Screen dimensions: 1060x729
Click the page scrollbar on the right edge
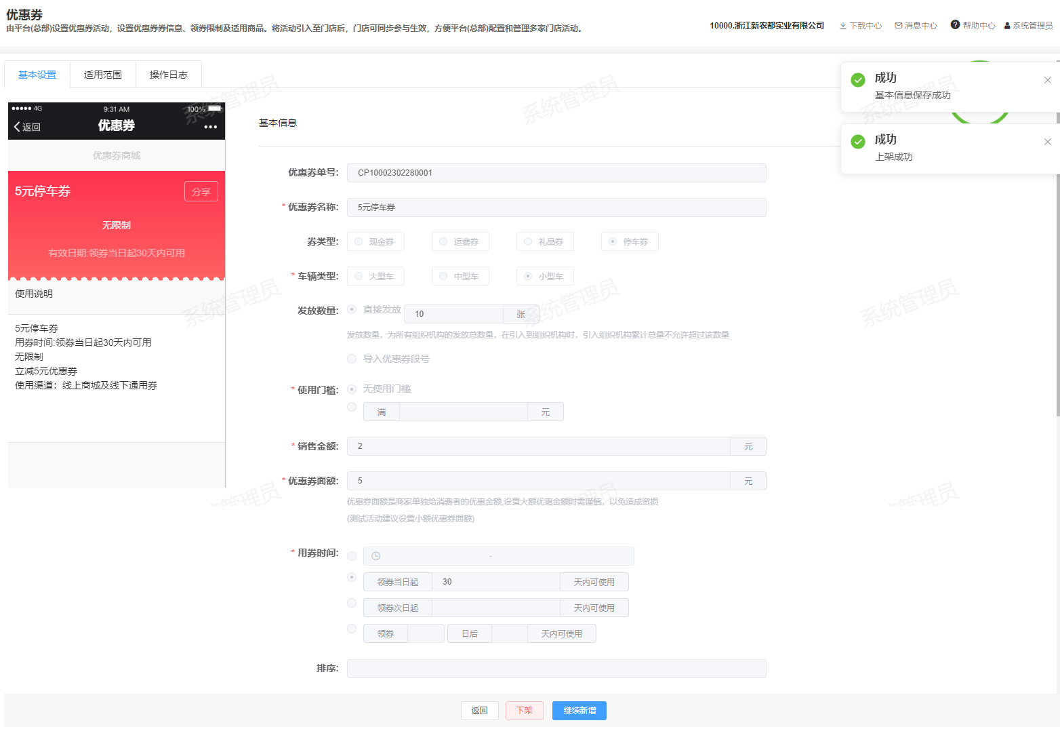click(1057, 237)
